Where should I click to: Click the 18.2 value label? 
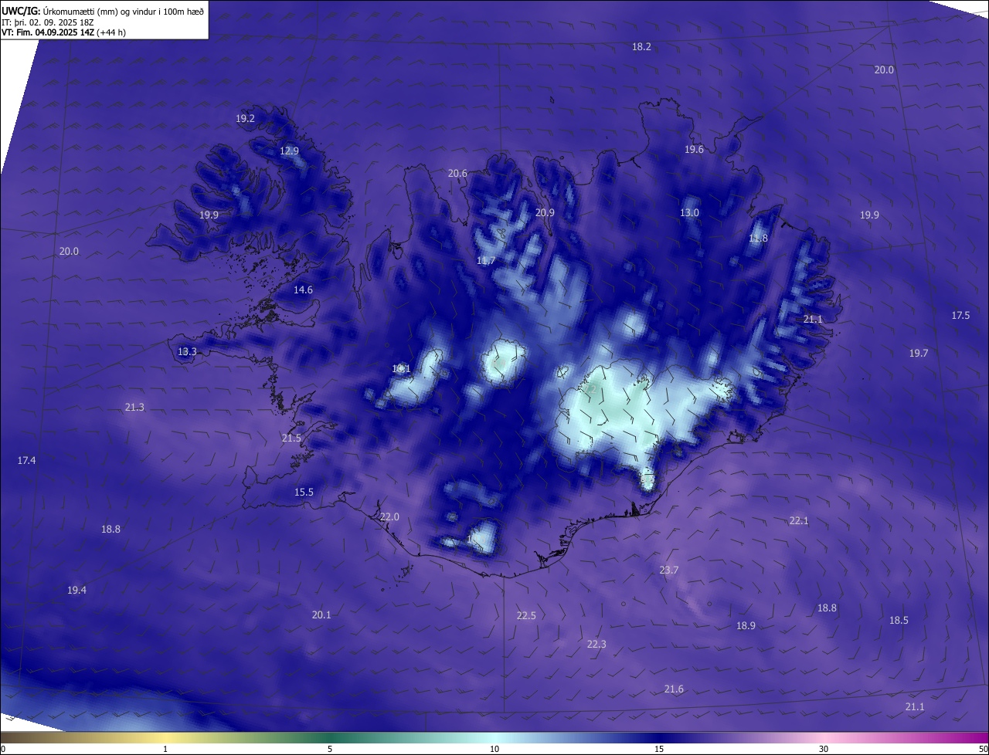click(x=641, y=46)
